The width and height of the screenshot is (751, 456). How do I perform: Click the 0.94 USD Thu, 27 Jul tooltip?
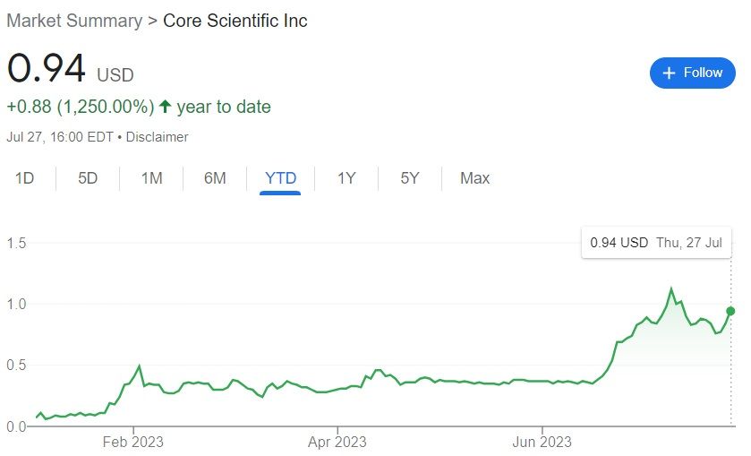click(x=656, y=242)
